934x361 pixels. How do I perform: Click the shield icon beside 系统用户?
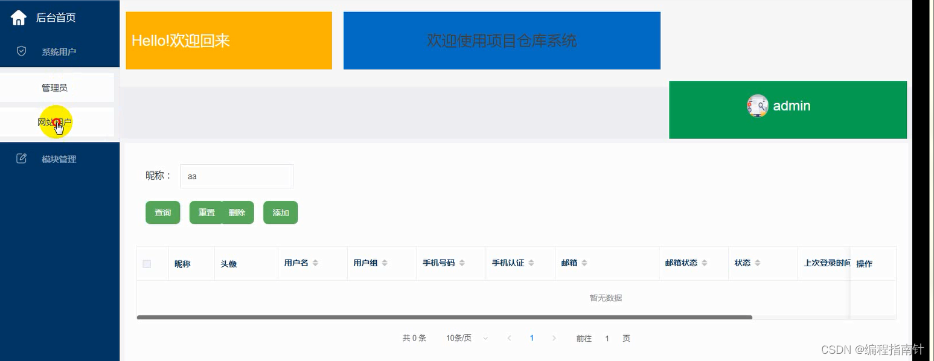(21, 51)
